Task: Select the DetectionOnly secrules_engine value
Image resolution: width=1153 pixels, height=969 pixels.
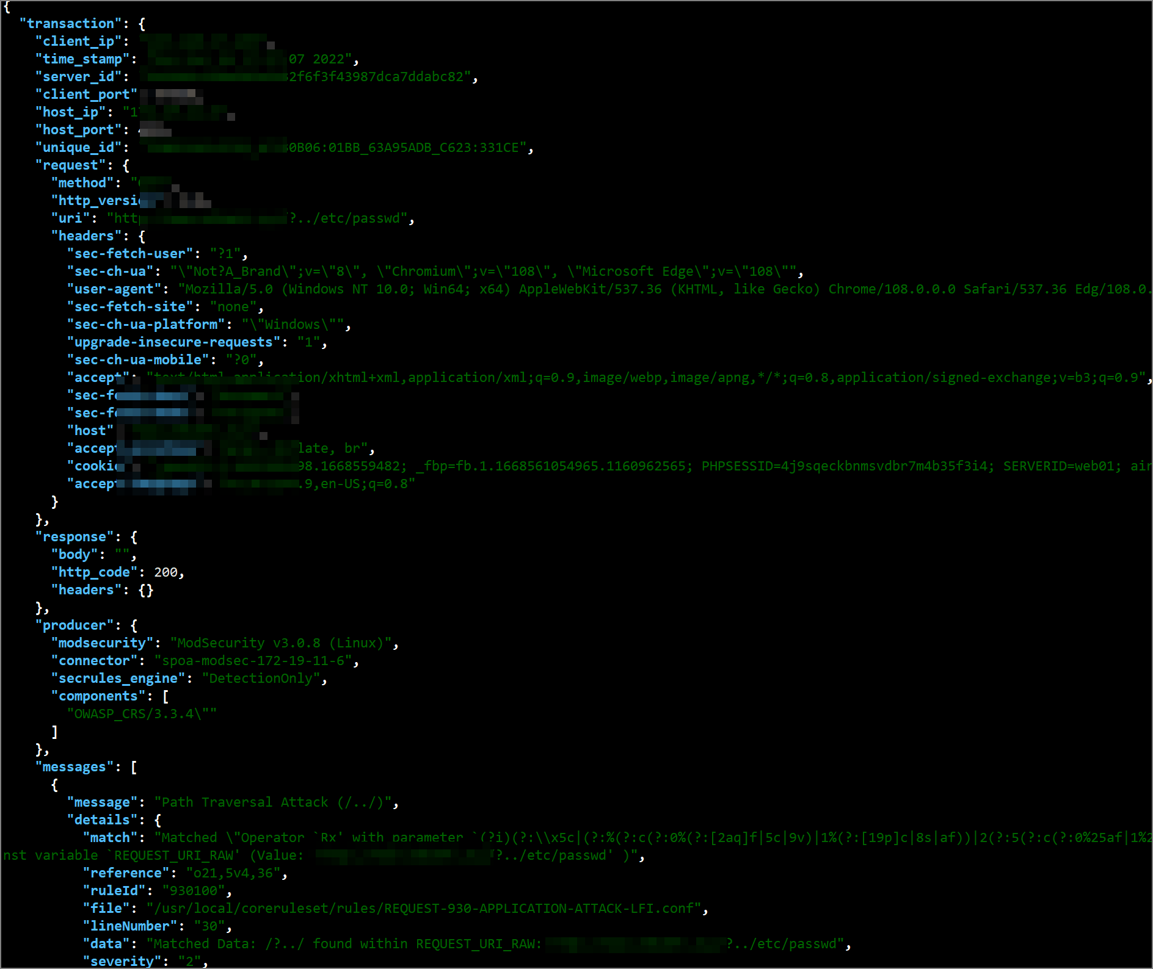Action: point(261,678)
